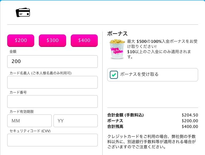Select the $200 quick amount button

[x=21, y=41]
